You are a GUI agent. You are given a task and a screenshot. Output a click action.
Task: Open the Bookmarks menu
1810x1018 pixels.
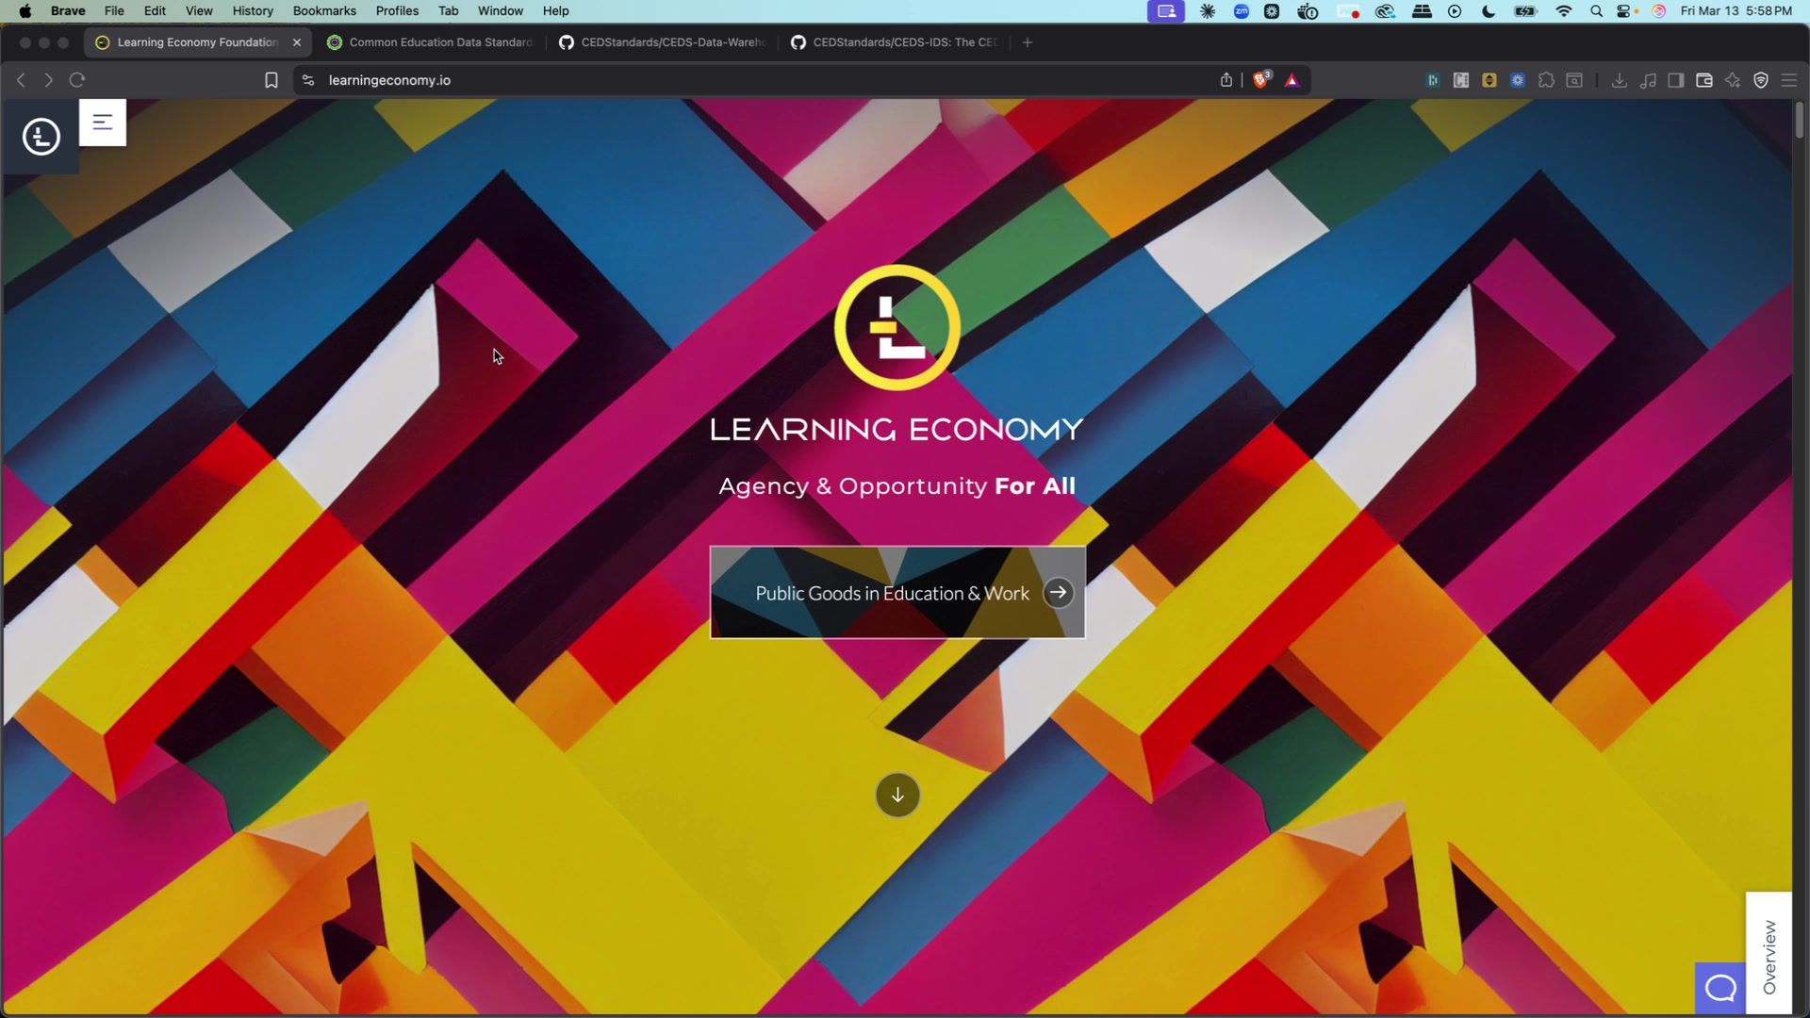coord(324,11)
